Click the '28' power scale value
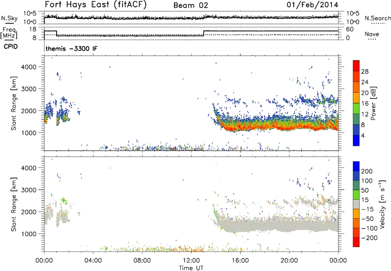The width and height of the screenshot is (391, 271). click(x=365, y=71)
